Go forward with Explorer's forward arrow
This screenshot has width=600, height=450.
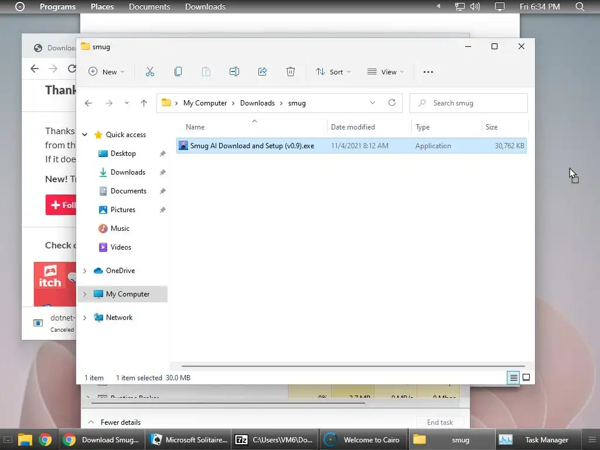pos(109,103)
